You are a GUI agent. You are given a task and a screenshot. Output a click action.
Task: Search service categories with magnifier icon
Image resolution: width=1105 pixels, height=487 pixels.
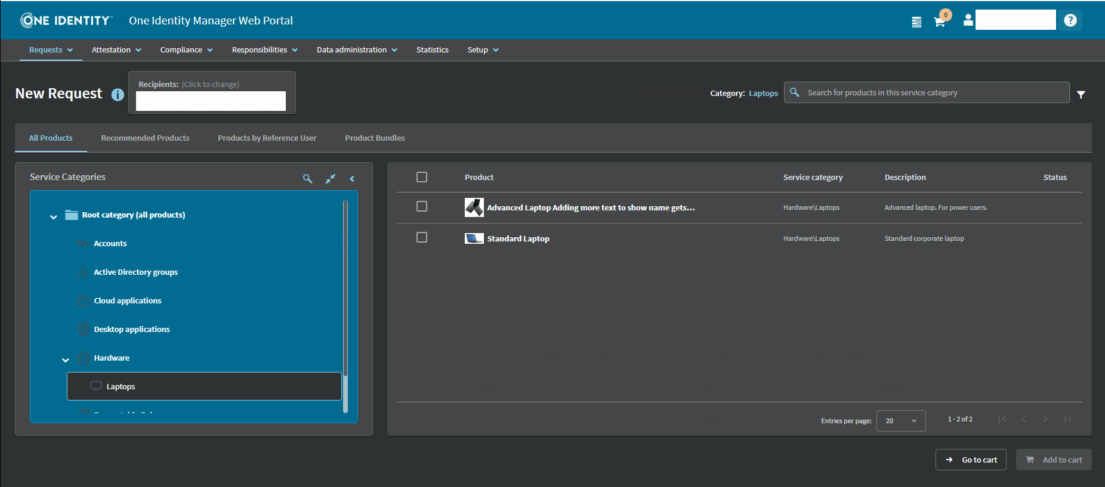coord(307,179)
